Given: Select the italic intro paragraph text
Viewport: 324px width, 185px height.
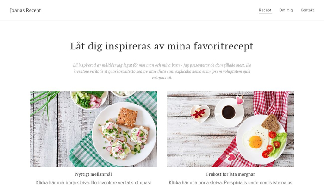Looking at the screenshot, I should pos(162,71).
